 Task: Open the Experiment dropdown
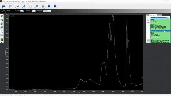47,11
